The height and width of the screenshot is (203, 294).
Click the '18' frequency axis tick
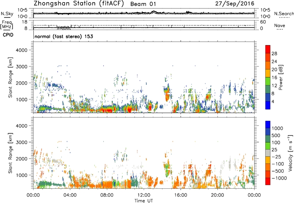pyautogui.click(x=24, y=22)
